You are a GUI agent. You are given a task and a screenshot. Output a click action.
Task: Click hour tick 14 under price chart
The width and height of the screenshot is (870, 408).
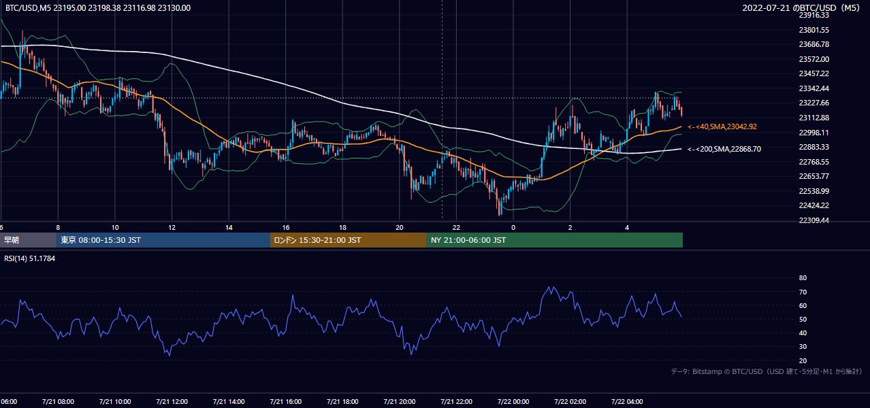229,227
